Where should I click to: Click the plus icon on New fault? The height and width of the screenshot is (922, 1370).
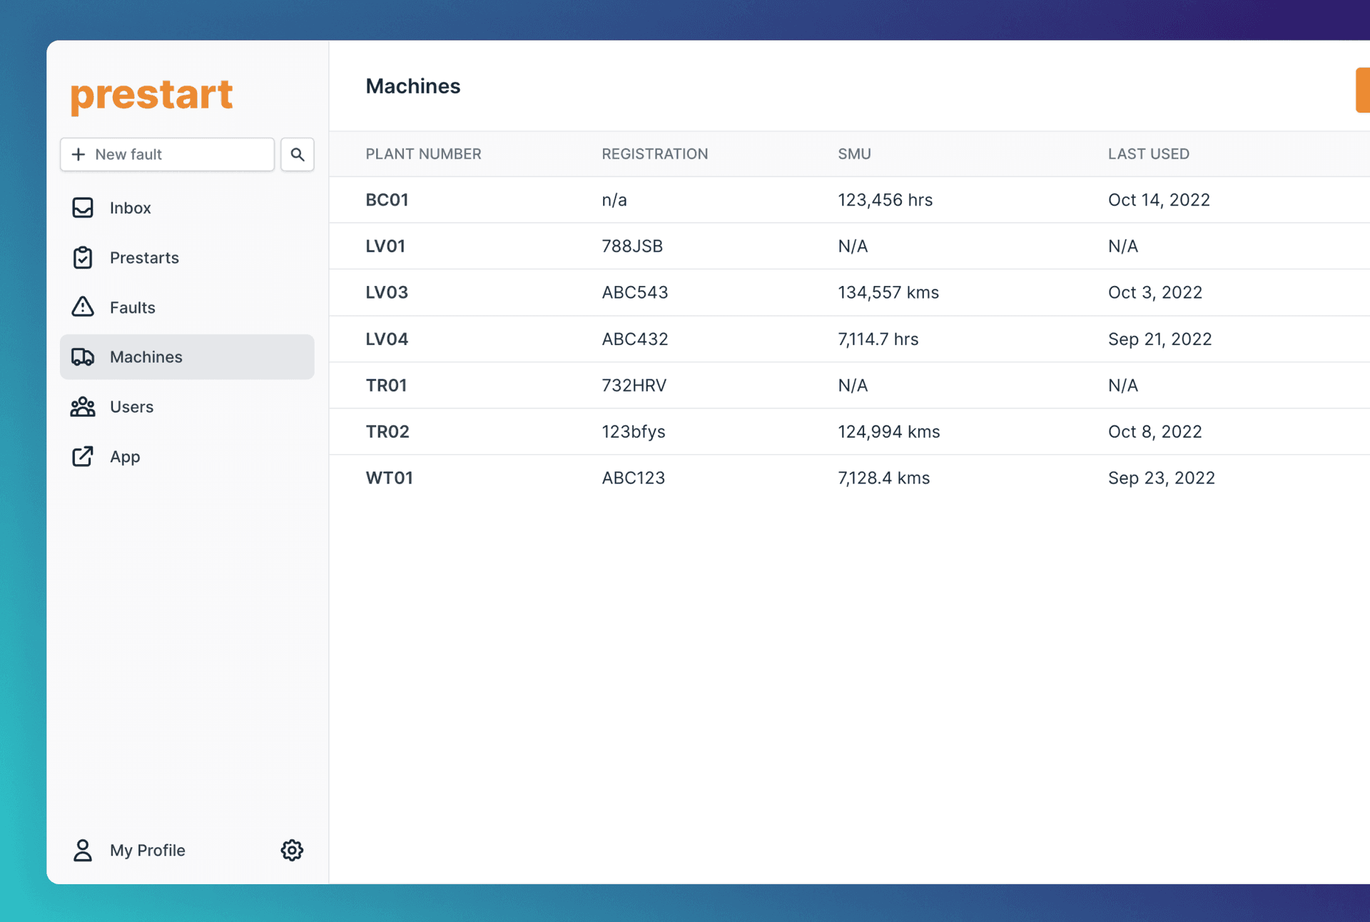coord(78,154)
